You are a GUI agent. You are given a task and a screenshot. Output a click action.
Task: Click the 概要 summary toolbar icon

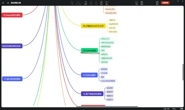coord(91,3)
